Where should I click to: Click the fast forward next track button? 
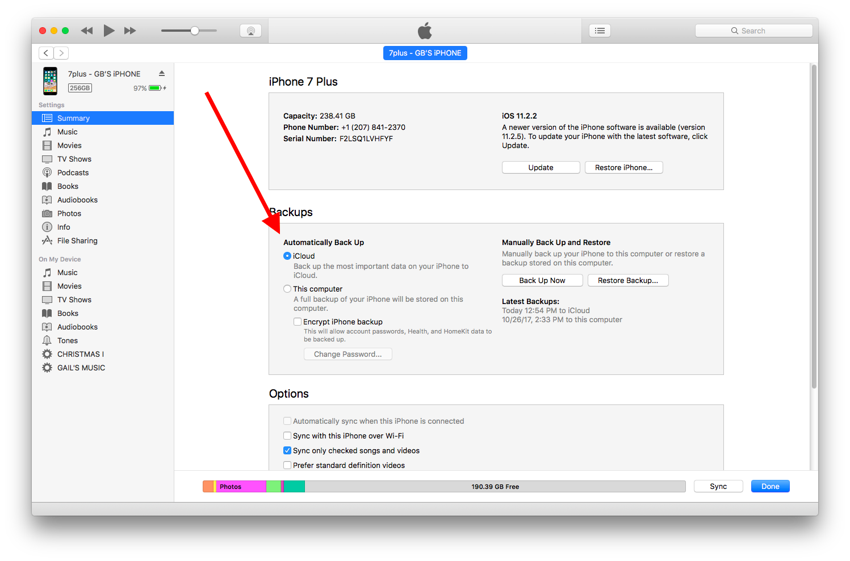click(x=130, y=31)
